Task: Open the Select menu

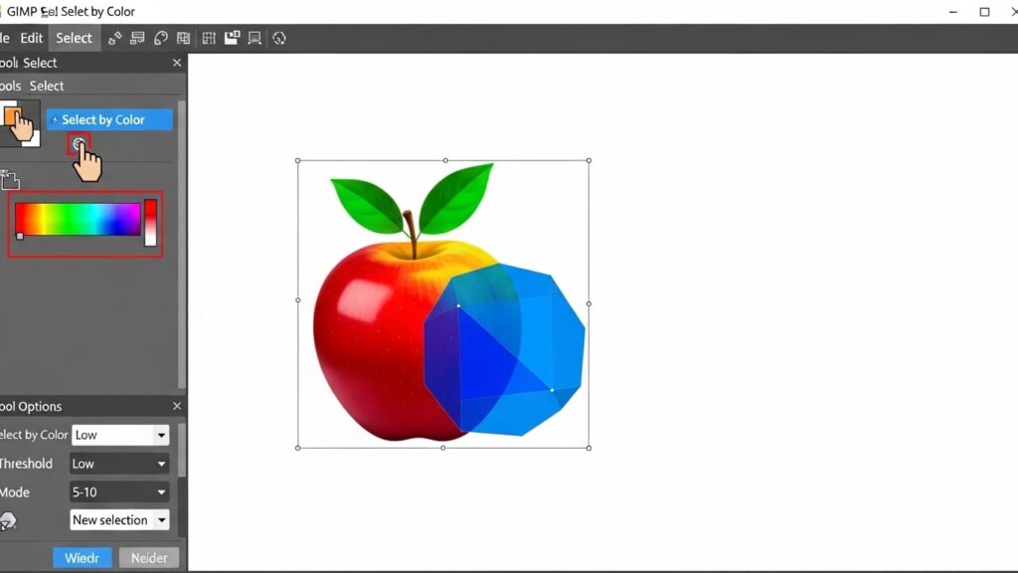Action: tap(73, 38)
